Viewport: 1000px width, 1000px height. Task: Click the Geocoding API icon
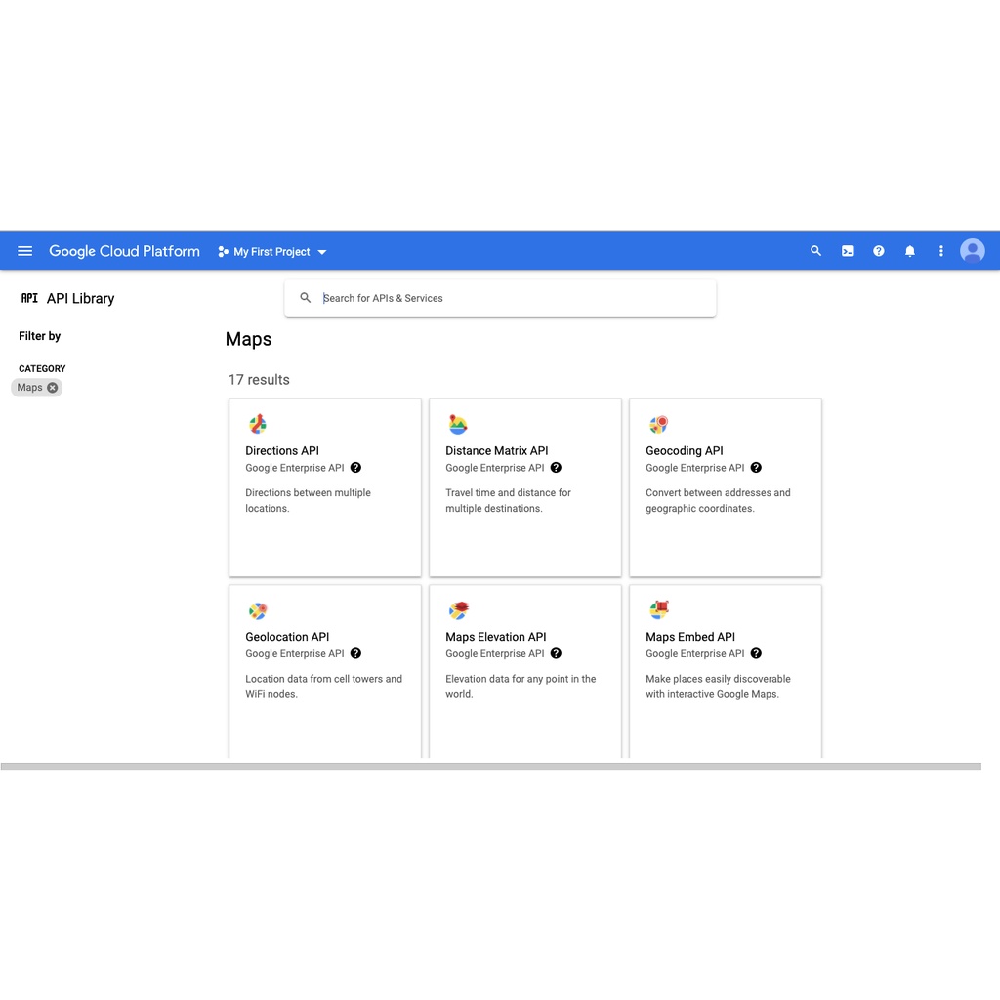click(x=657, y=424)
